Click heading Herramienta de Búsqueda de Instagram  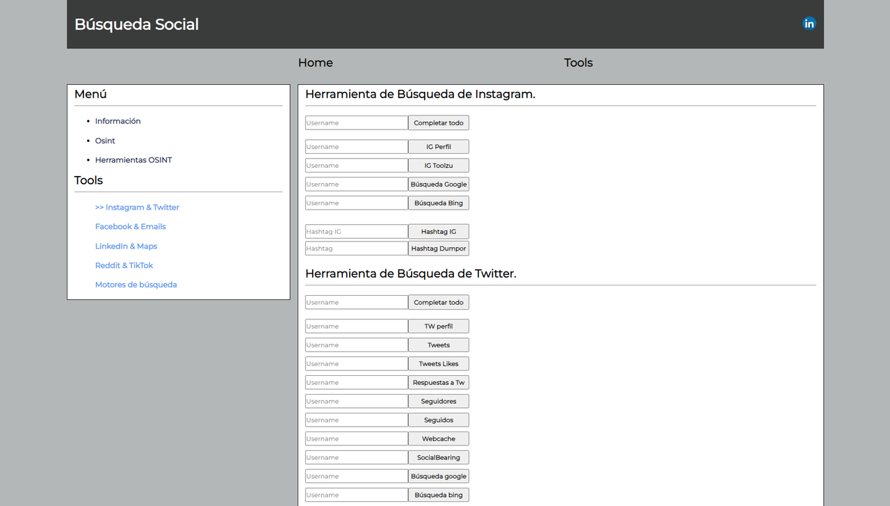421,94
